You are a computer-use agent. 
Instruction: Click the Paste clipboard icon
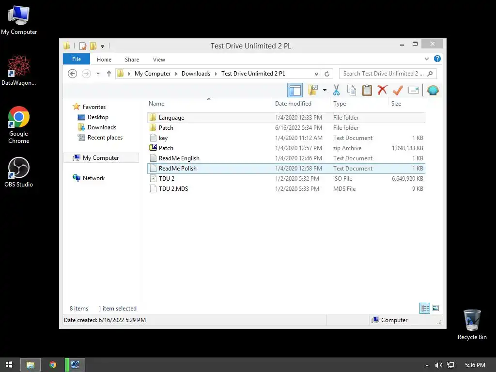[x=367, y=90]
